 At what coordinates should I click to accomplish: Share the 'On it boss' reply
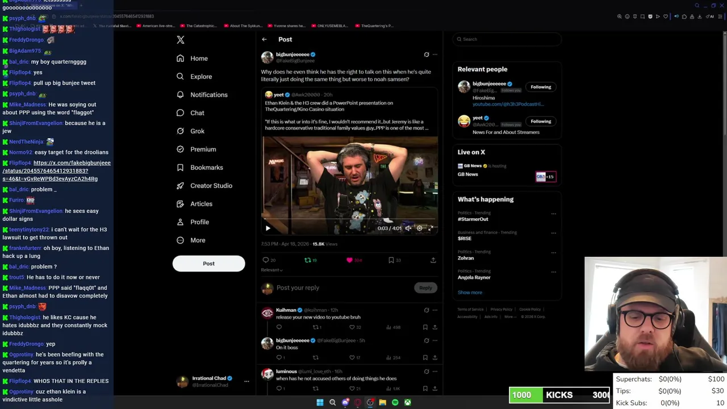coord(435,358)
